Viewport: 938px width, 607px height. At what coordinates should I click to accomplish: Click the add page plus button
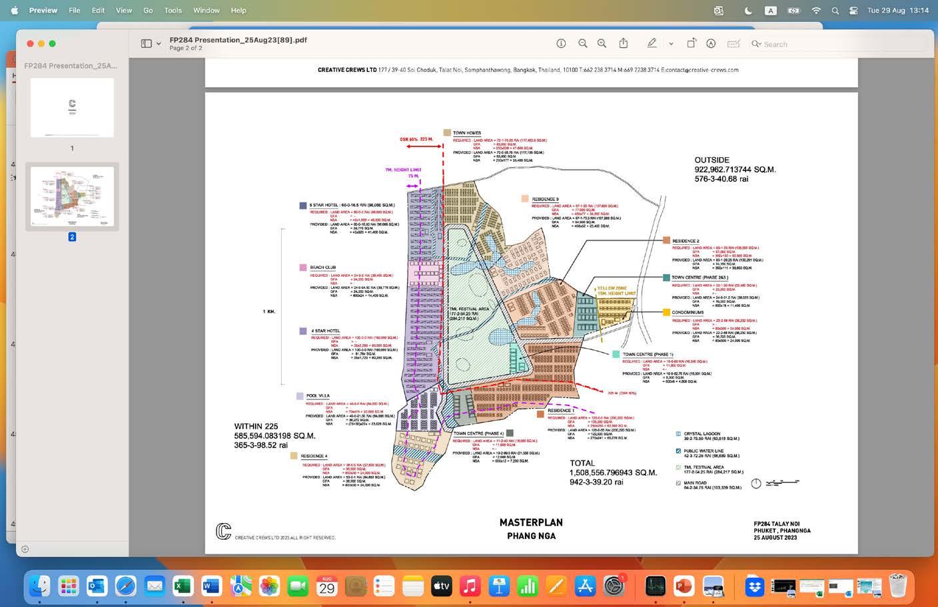pos(25,549)
